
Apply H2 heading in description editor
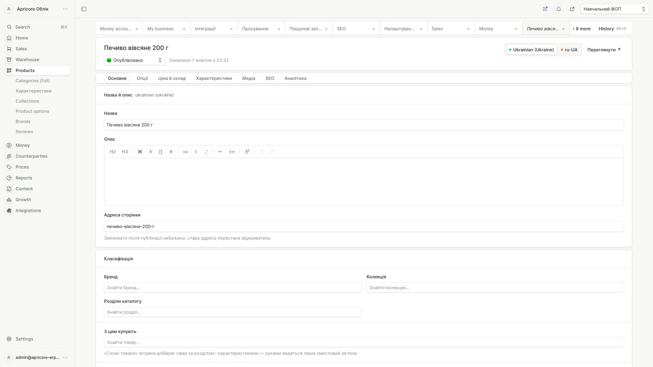[113, 152]
